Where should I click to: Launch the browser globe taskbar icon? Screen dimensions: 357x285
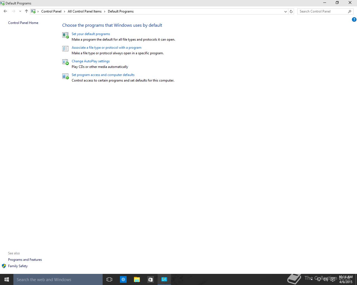(123, 279)
